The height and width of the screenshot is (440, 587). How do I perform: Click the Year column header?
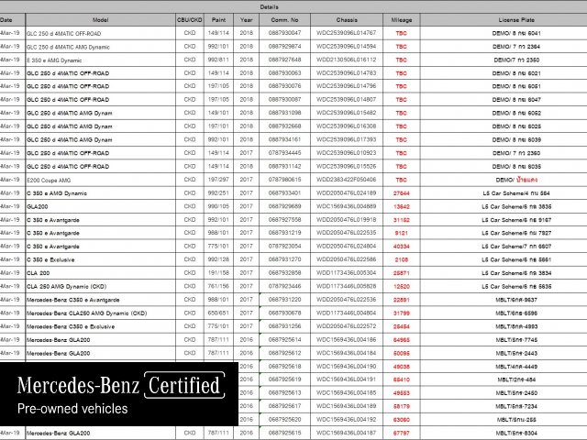point(247,20)
